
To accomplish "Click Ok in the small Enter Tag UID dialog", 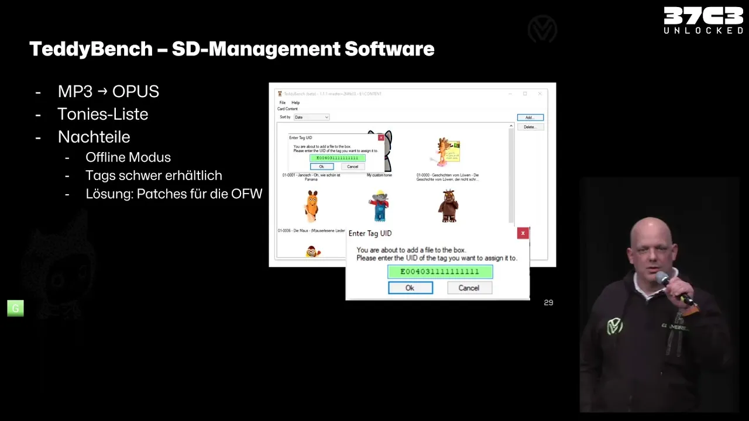I will tap(321, 167).
